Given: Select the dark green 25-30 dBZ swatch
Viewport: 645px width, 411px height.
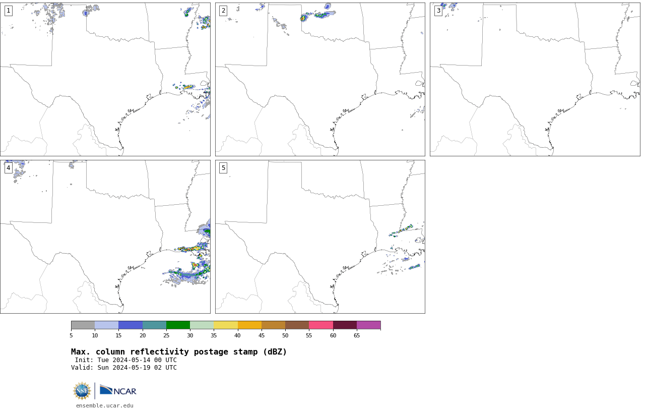Looking at the screenshot, I should pos(178,325).
